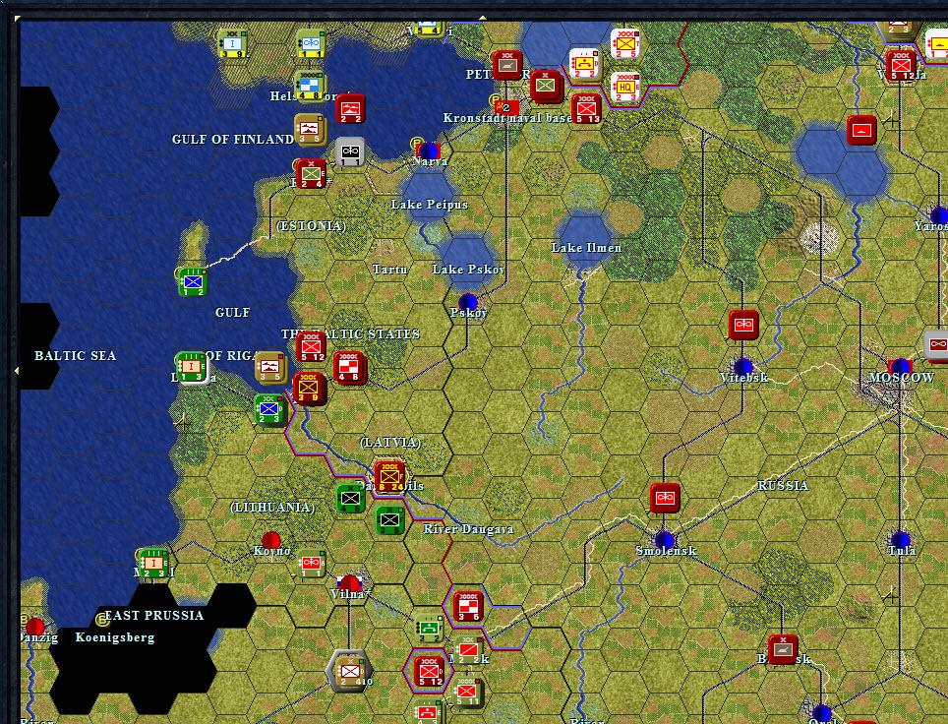The width and height of the screenshot is (948, 724).
Task: Select the red Danzig city marker
Action: click(x=35, y=627)
